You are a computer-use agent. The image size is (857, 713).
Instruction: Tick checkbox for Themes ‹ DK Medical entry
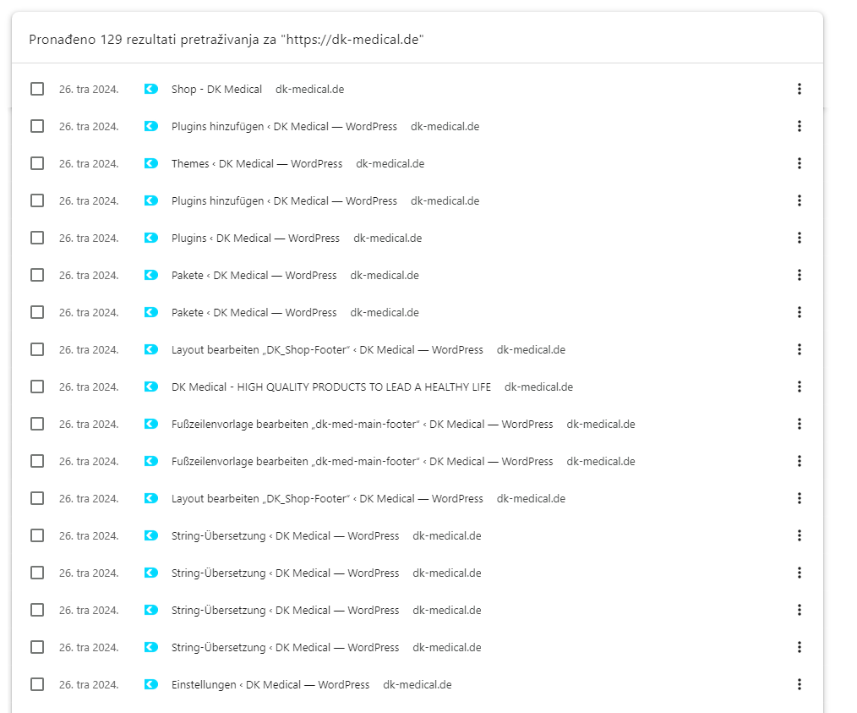click(37, 163)
